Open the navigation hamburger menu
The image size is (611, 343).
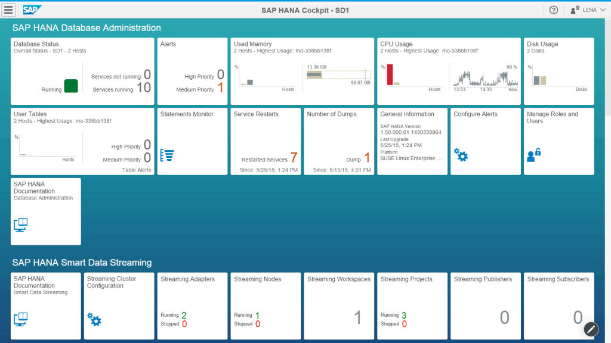click(x=8, y=10)
